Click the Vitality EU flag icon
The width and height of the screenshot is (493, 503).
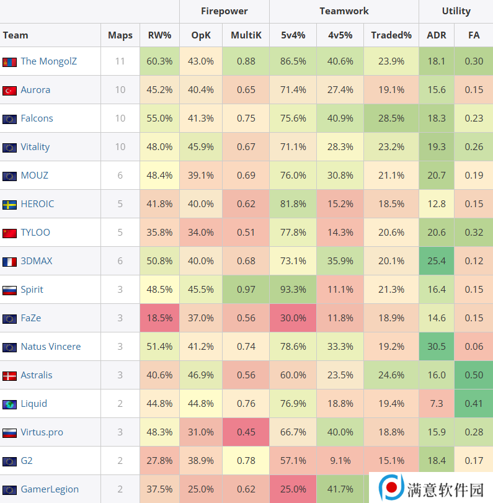pyautogui.click(x=10, y=148)
